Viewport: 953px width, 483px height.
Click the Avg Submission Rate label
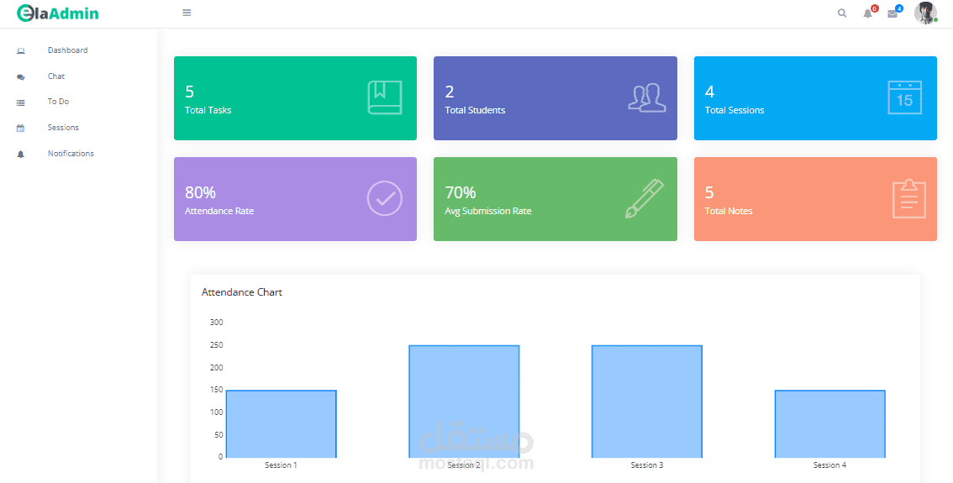click(x=488, y=212)
